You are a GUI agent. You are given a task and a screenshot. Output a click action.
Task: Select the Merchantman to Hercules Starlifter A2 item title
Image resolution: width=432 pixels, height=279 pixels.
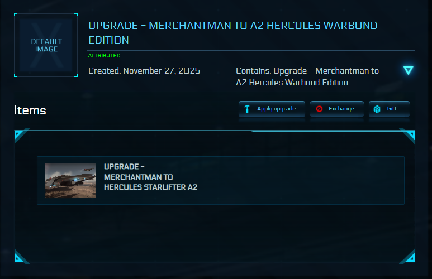[150, 177]
